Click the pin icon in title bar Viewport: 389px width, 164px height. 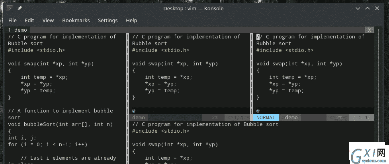20,8
